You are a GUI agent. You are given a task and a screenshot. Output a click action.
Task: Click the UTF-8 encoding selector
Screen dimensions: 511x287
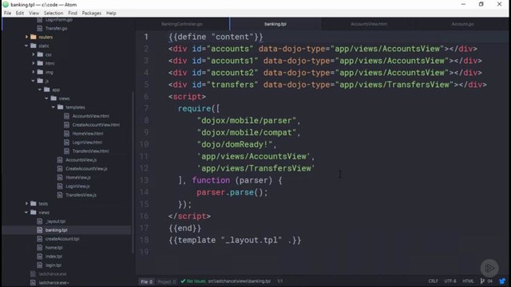(x=450, y=281)
